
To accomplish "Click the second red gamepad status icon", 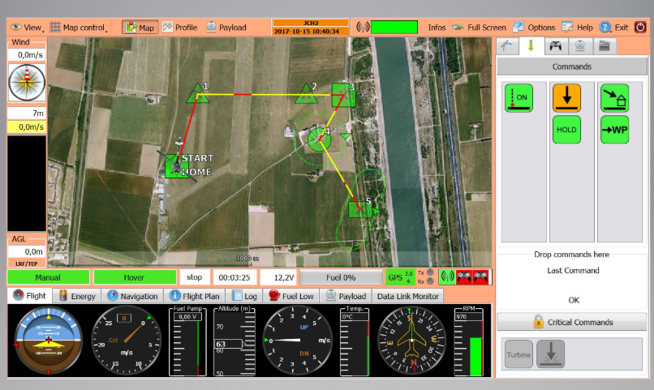I will pos(481,276).
